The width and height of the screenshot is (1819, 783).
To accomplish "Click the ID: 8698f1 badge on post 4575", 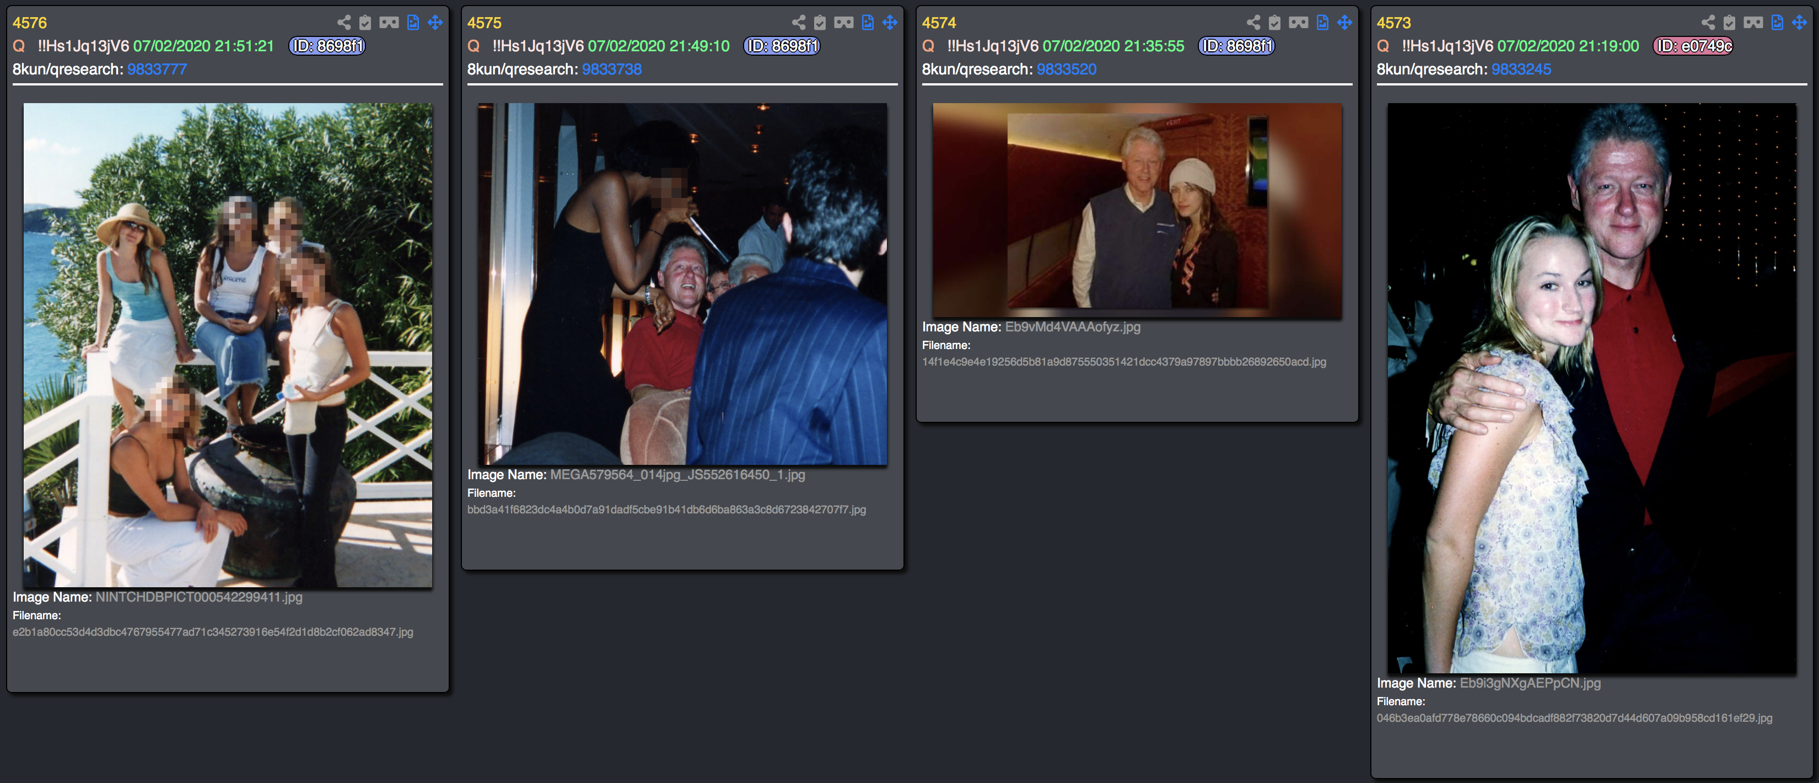I will (782, 46).
